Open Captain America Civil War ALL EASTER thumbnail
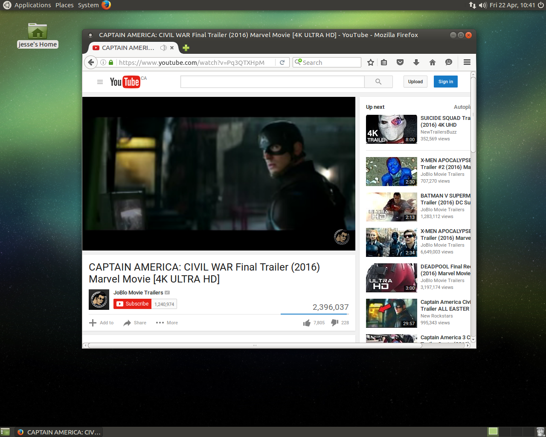 coord(392,313)
